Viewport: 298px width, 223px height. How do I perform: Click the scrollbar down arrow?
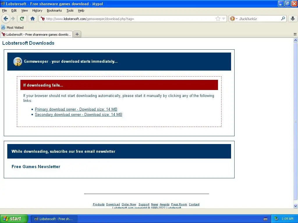coord(295,206)
